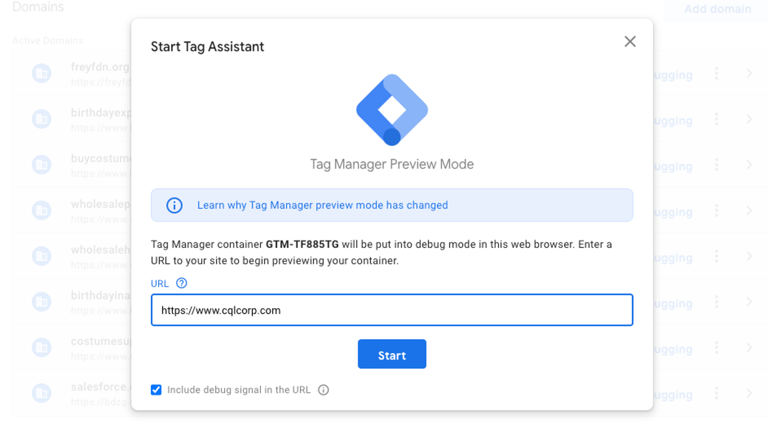
Task: Click the domain icon for freyfdn.org
Action: pyautogui.click(x=41, y=74)
